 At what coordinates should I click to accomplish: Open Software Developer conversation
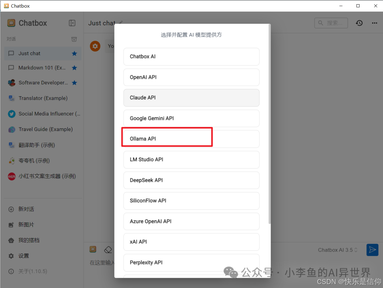point(43,83)
